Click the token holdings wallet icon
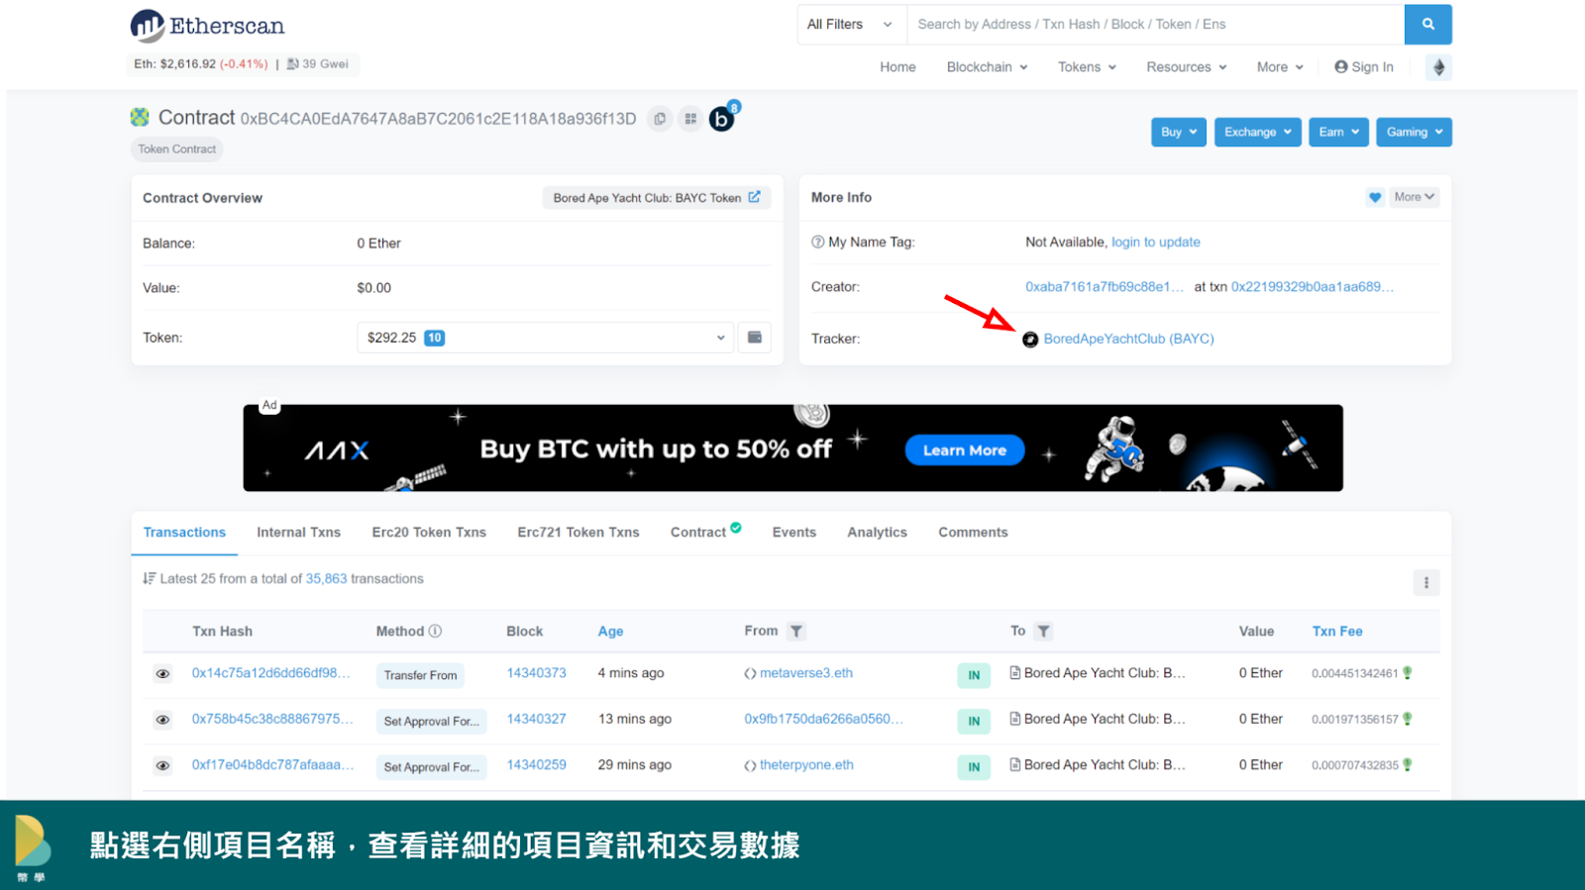The height and width of the screenshot is (890, 1585). click(x=754, y=338)
